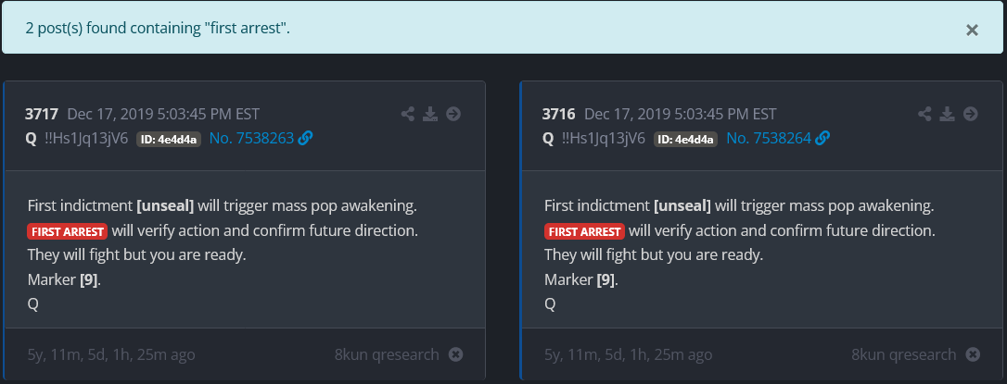Click the red FIRST ARREST highlight in post 3716

pos(584,230)
